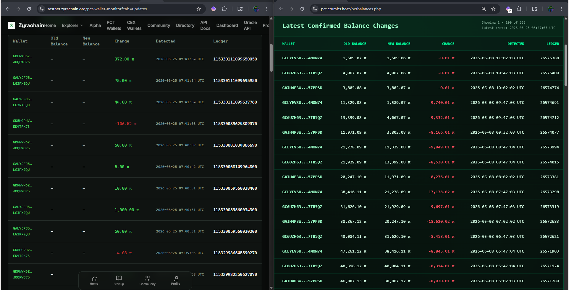
Task: Open site info icon beside pct.crumbs.host URL
Action: pos(315,9)
